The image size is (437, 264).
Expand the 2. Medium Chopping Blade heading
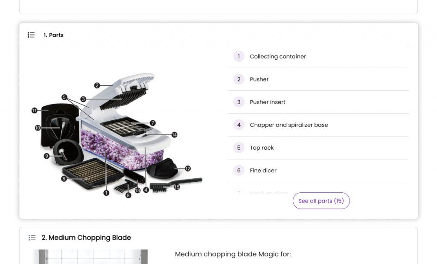pyautogui.click(x=86, y=238)
